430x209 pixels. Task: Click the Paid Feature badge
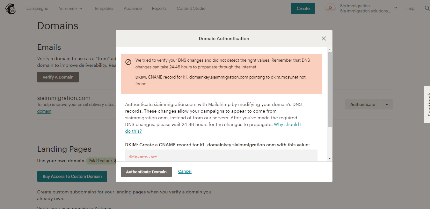coord(101,161)
